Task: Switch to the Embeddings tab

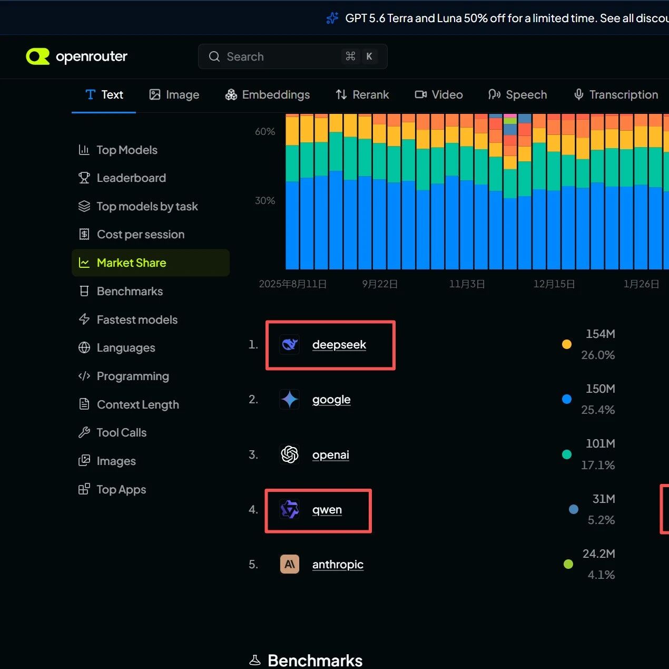Action: tap(268, 95)
